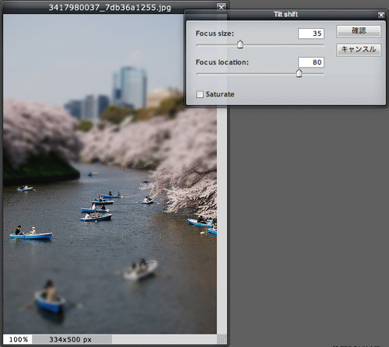Image resolution: width=389 pixels, height=347 pixels.
Task: Close the Tilt shift dialog
Action: click(381, 15)
